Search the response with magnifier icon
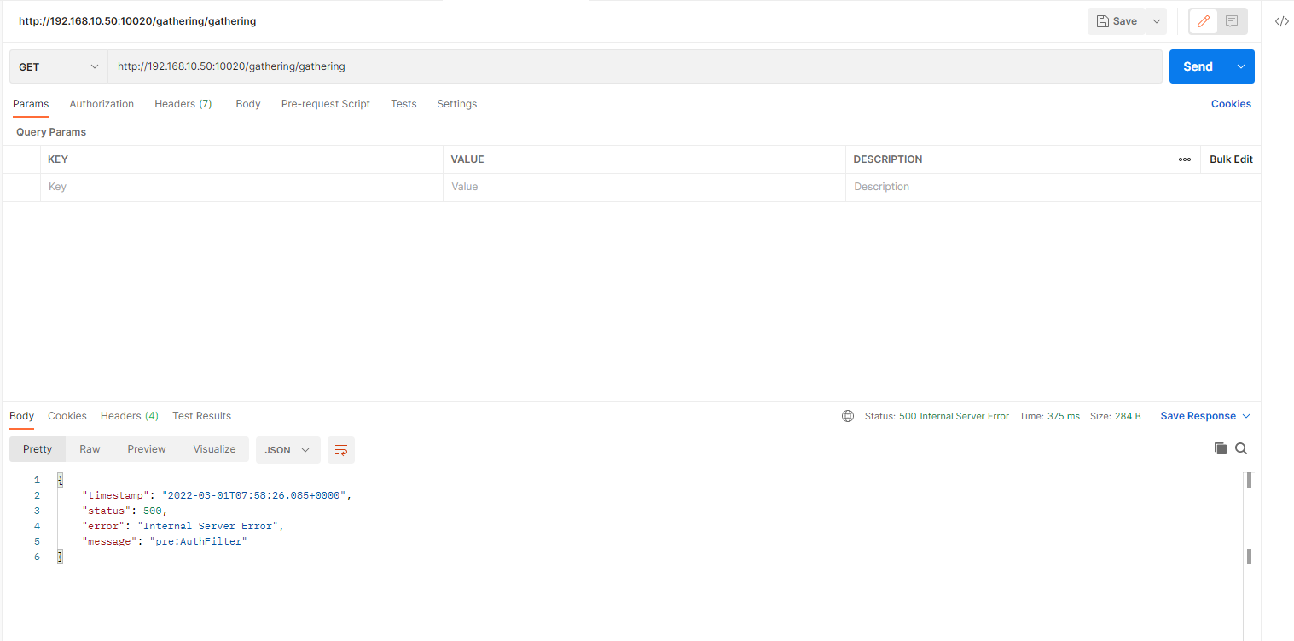The image size is (1294, 641). click(1241, 448)
